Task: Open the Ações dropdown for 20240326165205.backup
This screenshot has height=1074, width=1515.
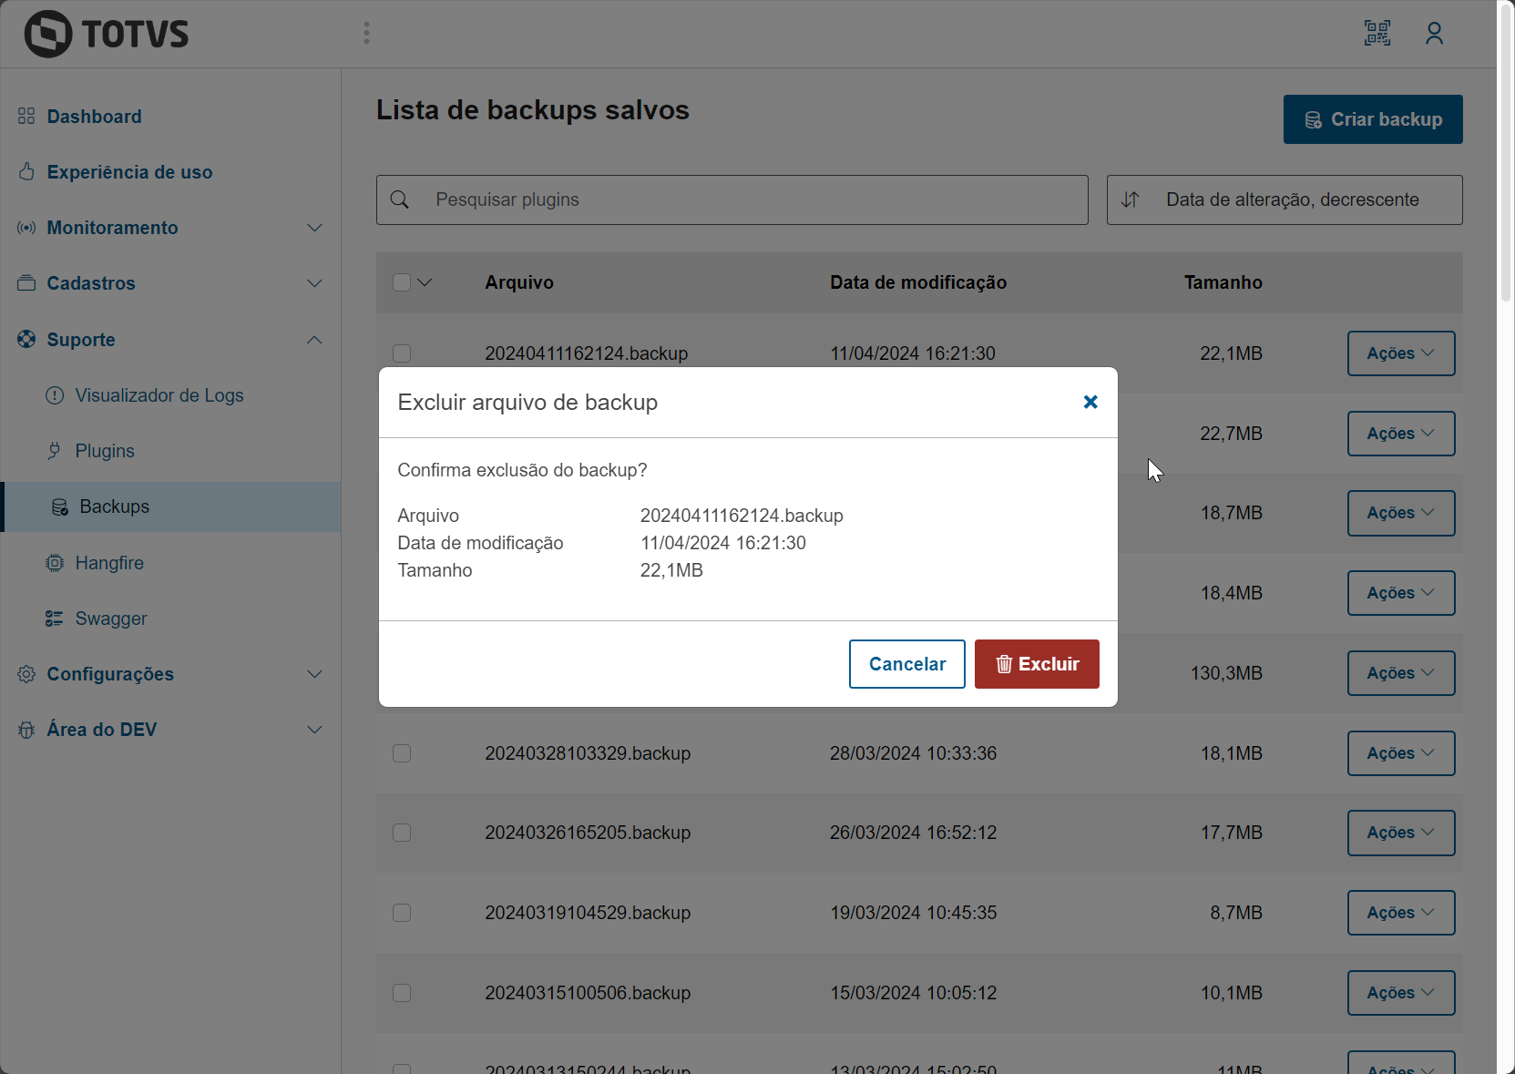Action: (1400, 833)
